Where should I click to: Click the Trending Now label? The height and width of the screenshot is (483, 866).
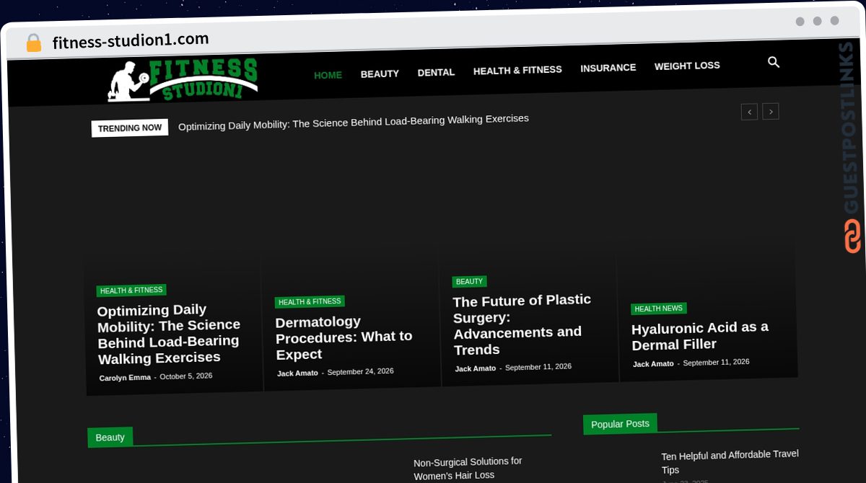pos(130,128)
